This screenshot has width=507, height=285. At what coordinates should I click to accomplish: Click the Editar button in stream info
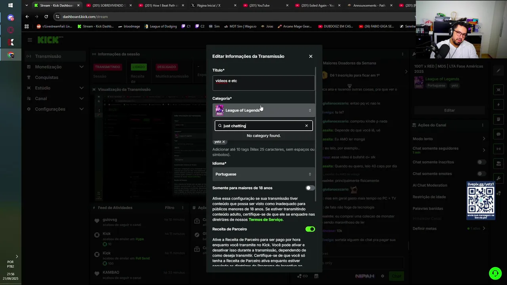coord(449,110)
